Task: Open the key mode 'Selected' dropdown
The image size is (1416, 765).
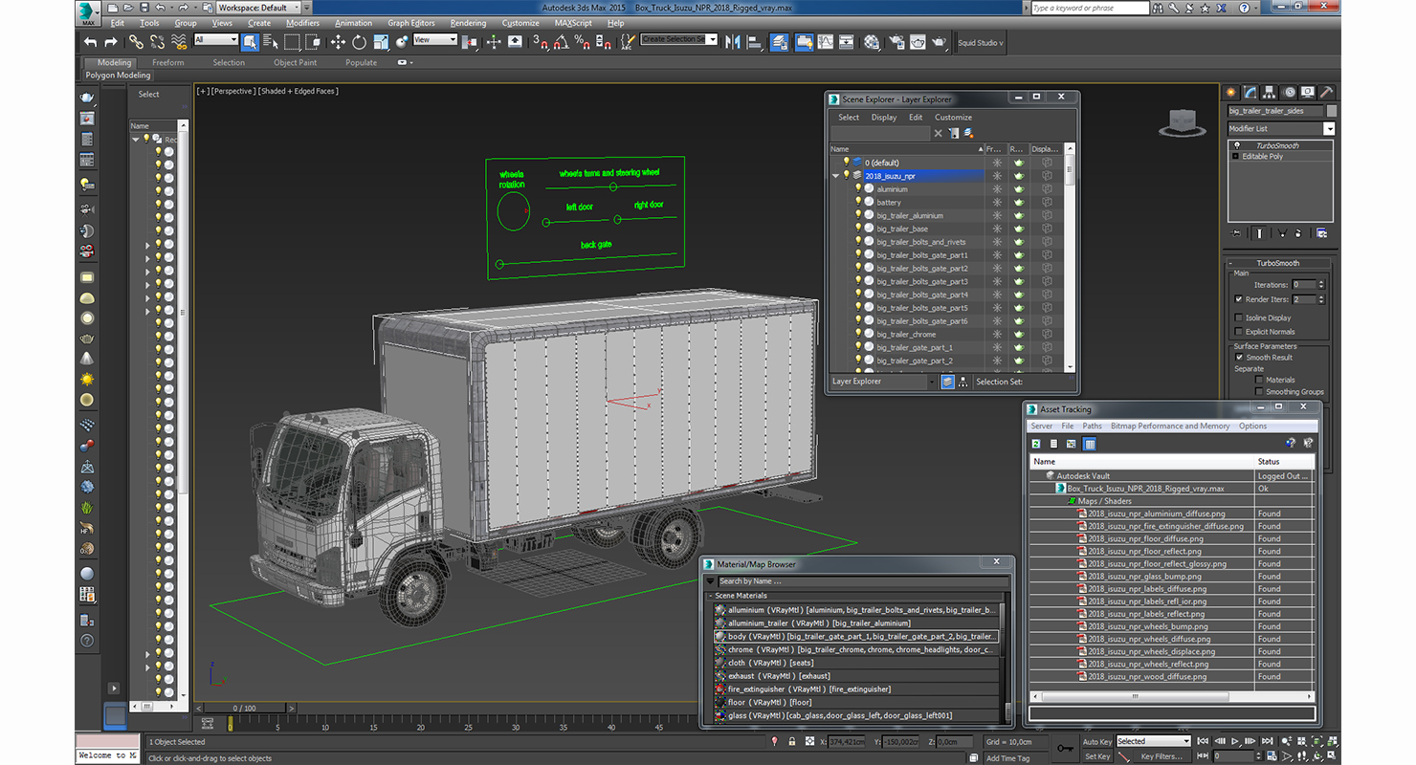Action: click(x=1153, y=741)
